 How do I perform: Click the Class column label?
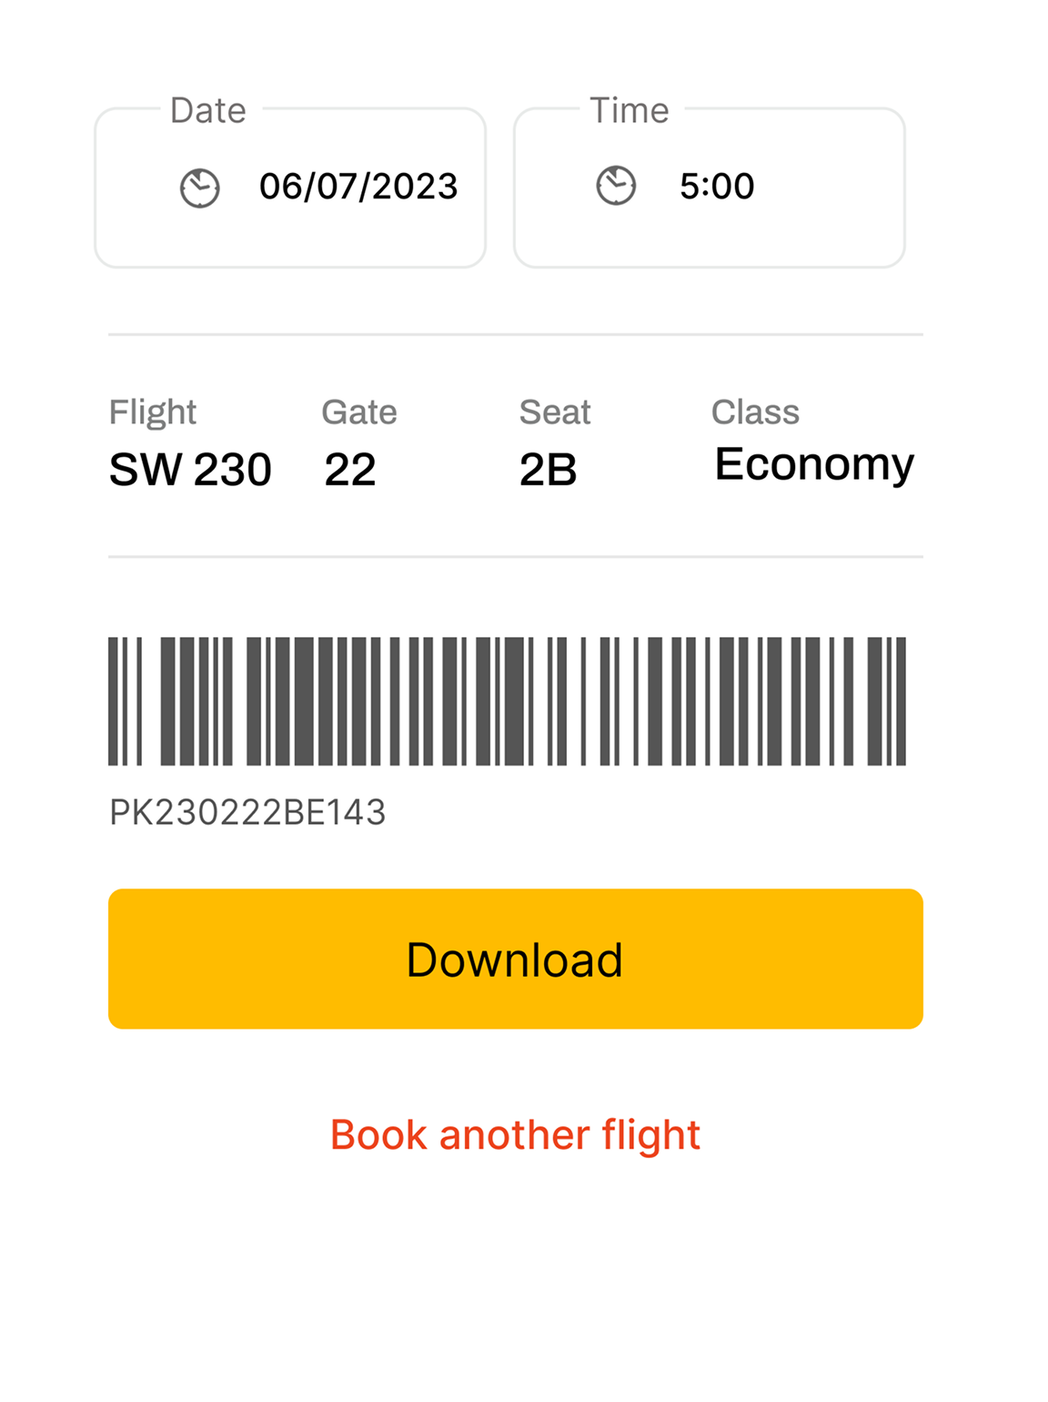click(755, 412)
